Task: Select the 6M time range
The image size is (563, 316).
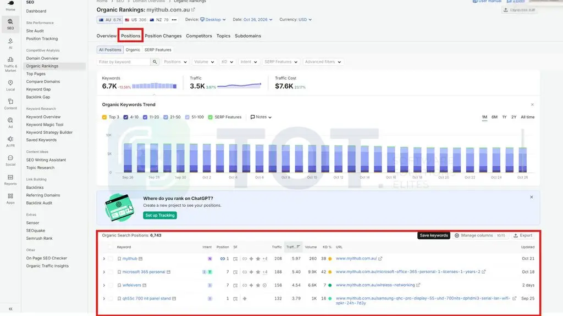Action: pos(494,117)
